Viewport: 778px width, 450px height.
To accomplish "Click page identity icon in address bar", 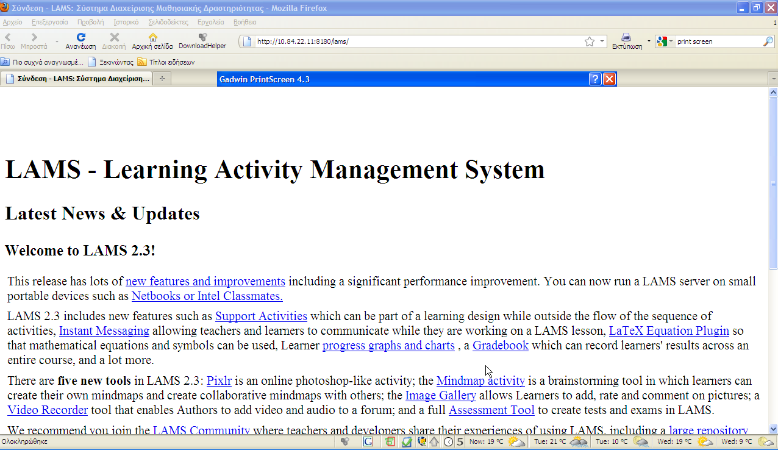I will [247, 41].
